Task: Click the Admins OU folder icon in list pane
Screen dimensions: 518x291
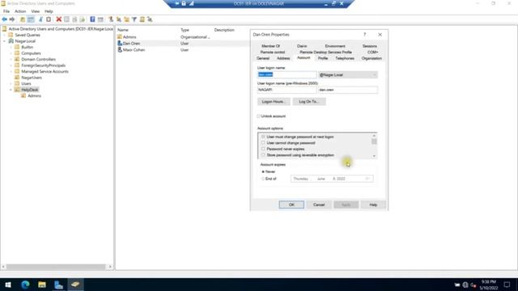Action: pos(120,37)
